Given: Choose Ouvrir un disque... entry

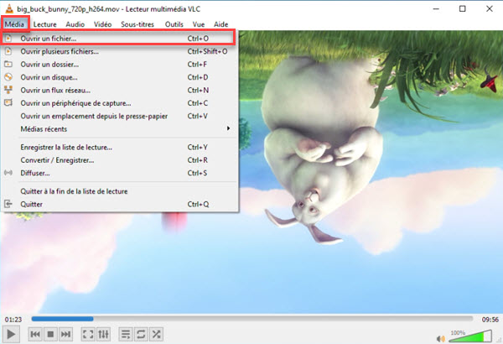Looking at the screenshot, I should click(x=119, y=77).
